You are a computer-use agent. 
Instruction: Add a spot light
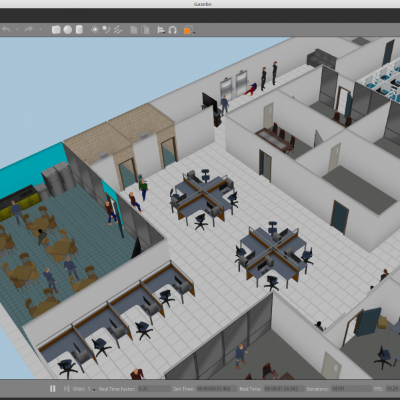pos(106,29)
